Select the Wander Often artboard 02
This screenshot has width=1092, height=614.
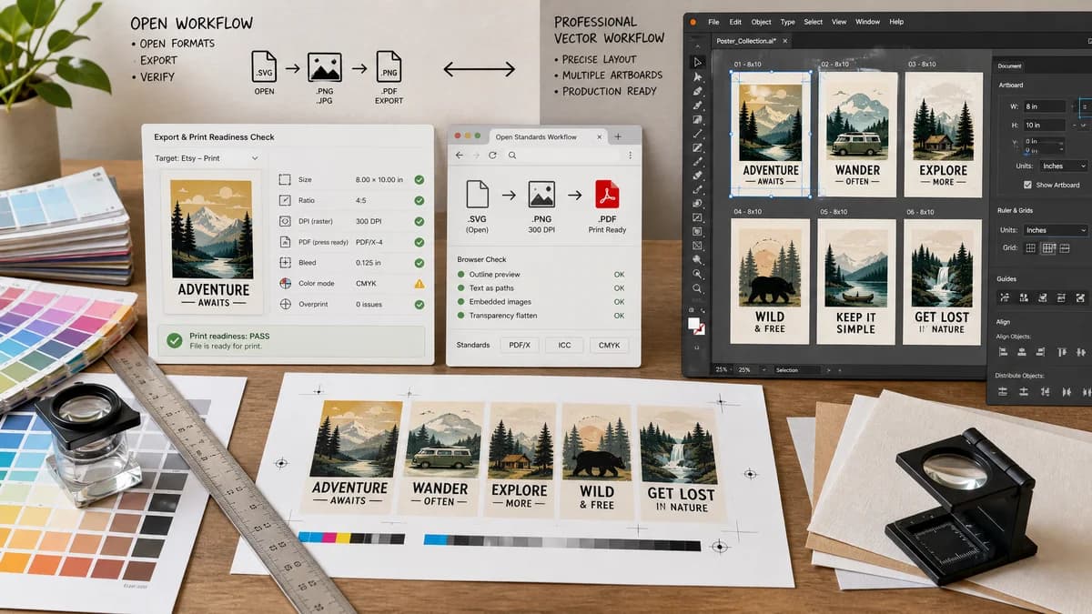pyautogui.click(x=857, y=134)
